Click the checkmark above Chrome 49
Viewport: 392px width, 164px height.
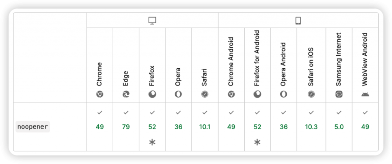coord(100,113)
